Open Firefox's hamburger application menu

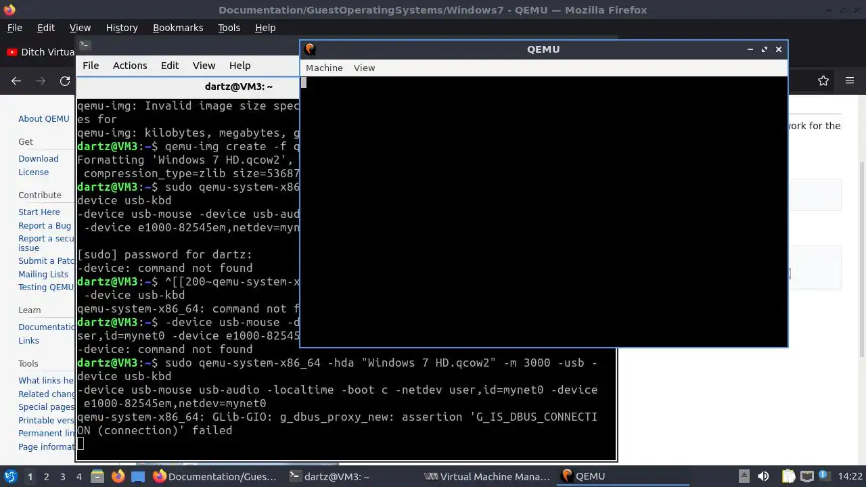pyautogui.click(x=850, y=81)
